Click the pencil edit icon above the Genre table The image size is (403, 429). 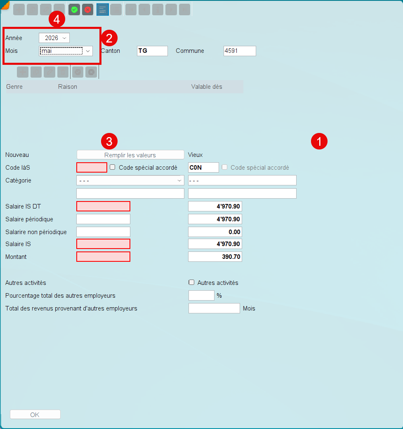click(49, 72)
